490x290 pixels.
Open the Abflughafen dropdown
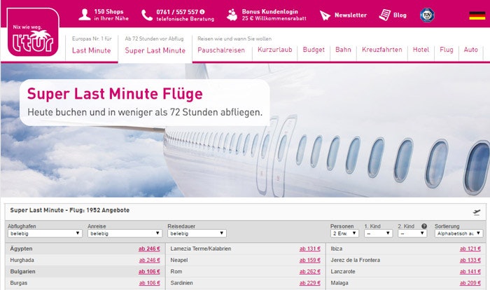[45, 233]
